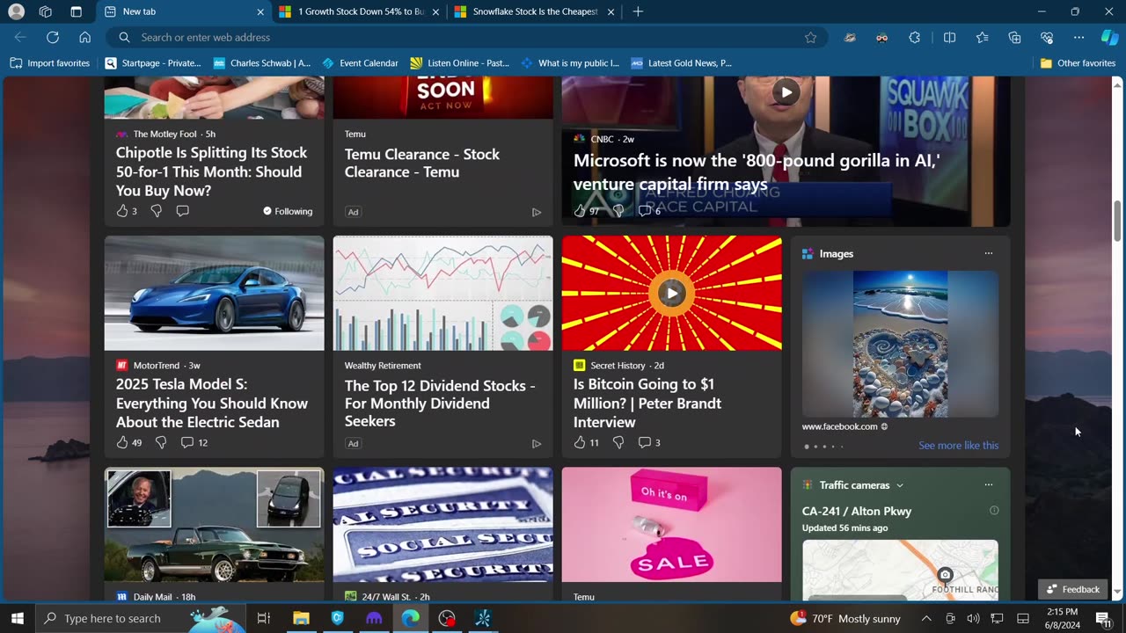Image resolution: width=1126 pixels, height=633 pixels.
Task: Open the Other favorites folder
Action: pos(1078,63)
